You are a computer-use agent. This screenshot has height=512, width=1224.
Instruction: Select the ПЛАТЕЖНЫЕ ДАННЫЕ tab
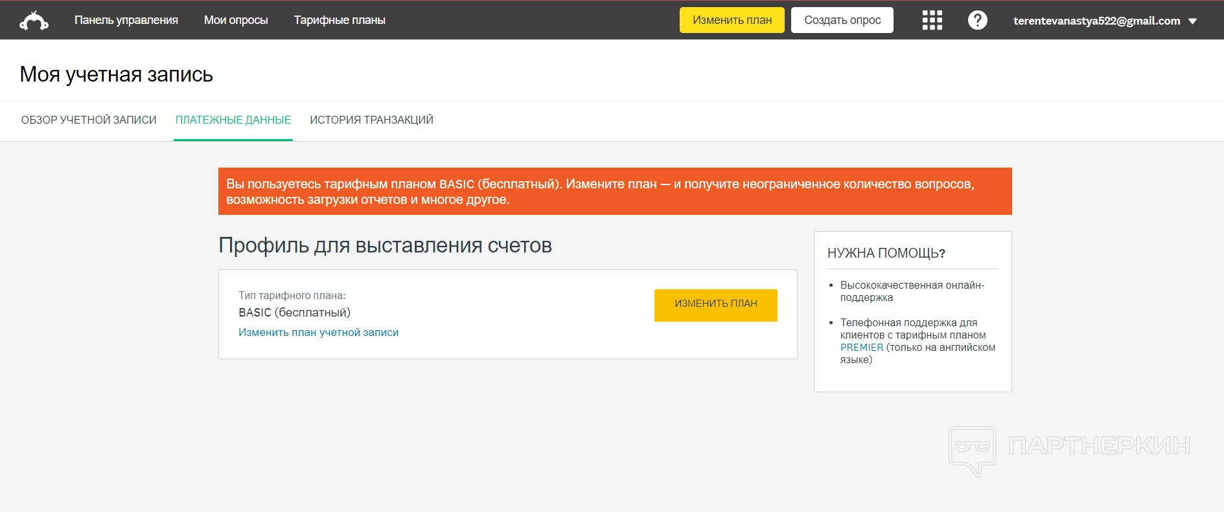click(x=233, y=120)
